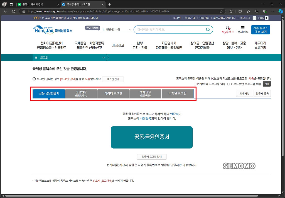This screenshot has width=285, height=198.
Task: View site information lock icon
Action: (24, 11)
